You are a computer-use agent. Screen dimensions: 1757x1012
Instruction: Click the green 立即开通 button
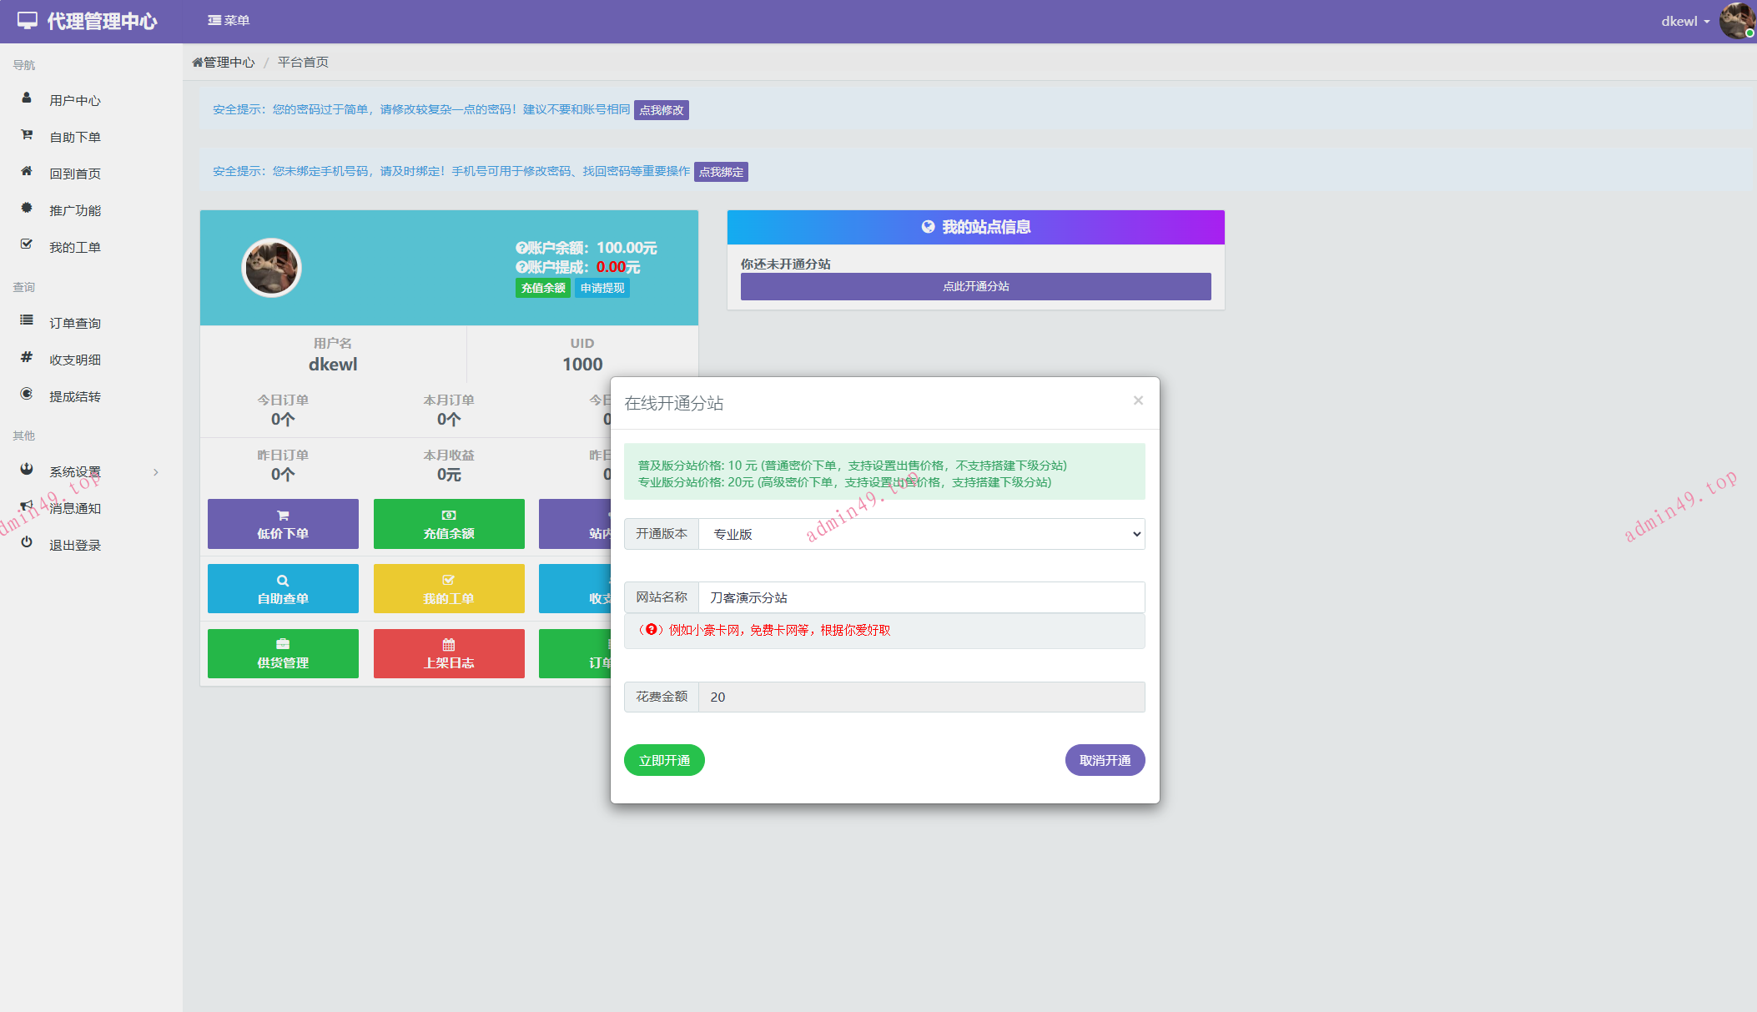(x=664, y=760)
